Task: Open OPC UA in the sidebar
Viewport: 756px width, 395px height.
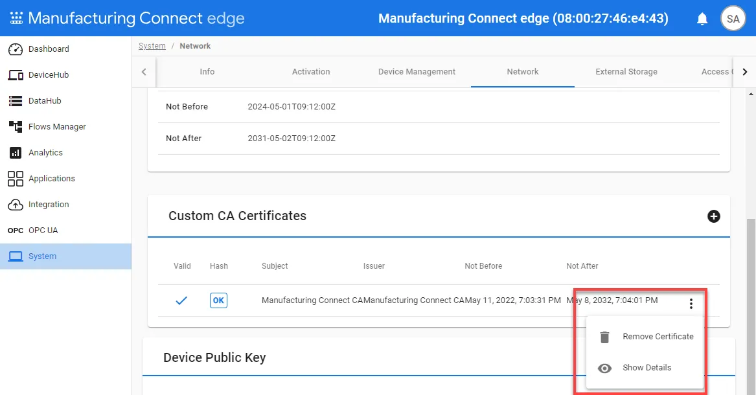Action: (x=65, y=231)
